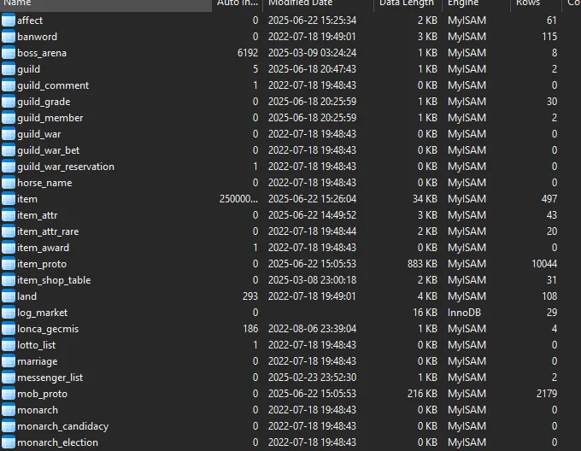Click the guild_member table icon
Screen dimensions: 581x451
point(9,118)
